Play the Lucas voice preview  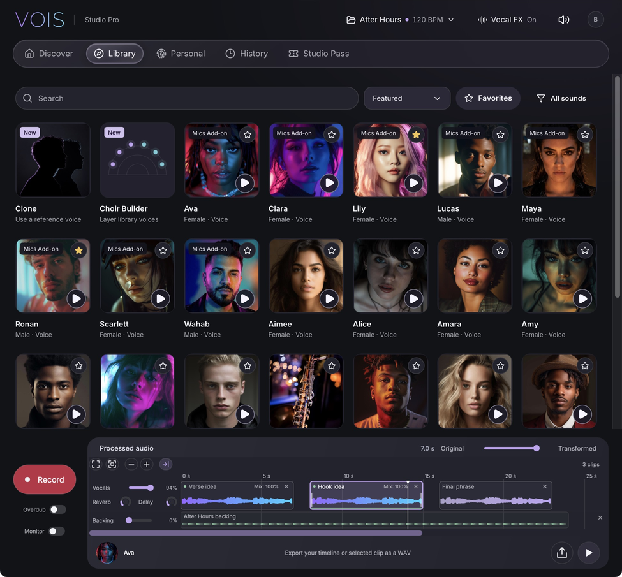498,183
